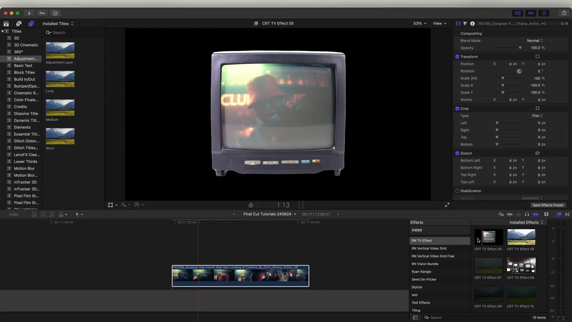The width and height of the screenshot is (572, 322).
Task: Click the Distort panel icon
Action: tap(537, 153)
